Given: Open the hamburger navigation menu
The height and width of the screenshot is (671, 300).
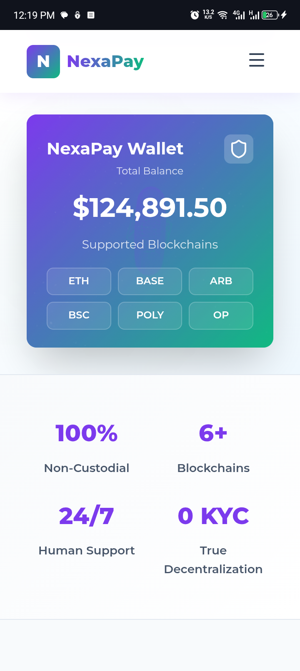Looking at the screenshot, I should point(257,60).
